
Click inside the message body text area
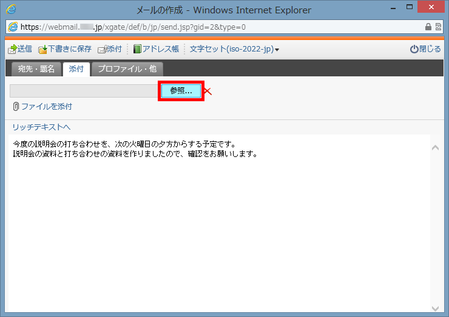pos(218,230)
